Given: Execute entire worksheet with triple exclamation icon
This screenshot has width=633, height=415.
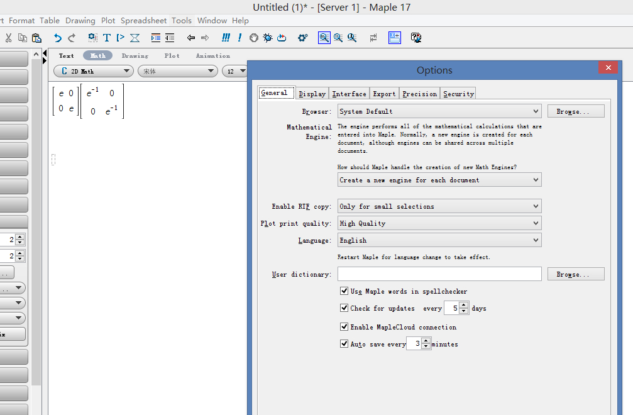Looking at the screenshot, I should pyautogui.click(x=226, y=38).
